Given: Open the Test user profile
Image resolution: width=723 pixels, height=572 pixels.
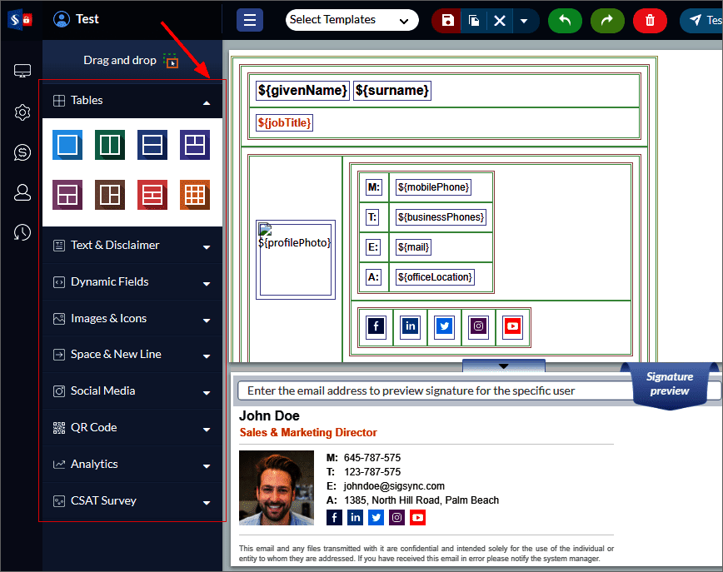Looking at the screenshot, I should tap(76, 19).
